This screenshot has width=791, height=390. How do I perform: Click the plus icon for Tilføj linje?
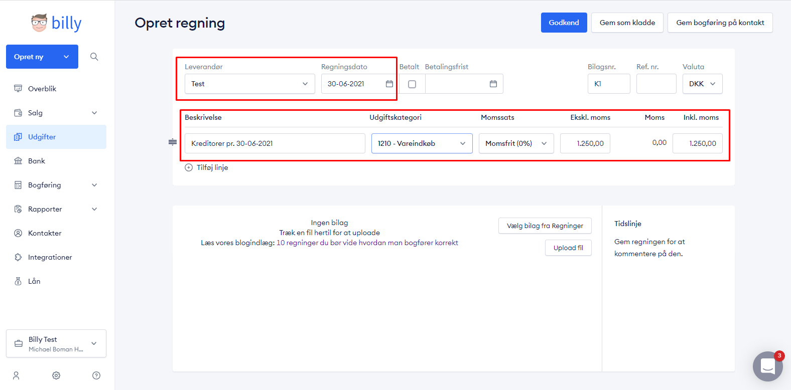(x=189, y=167)
